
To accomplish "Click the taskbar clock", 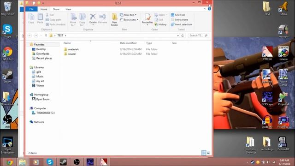I will pos(284,162).
